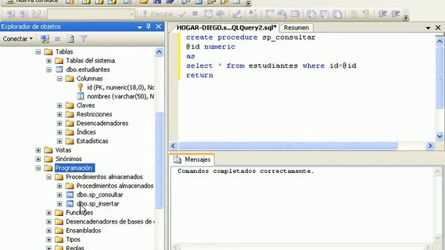
Task: Click the query editor vertical scroll down arrow
Action: point(439,136)
